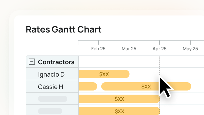Select the $XX bar in the bottom row
This screenshot has height=115, width=204.
(119, 111)
